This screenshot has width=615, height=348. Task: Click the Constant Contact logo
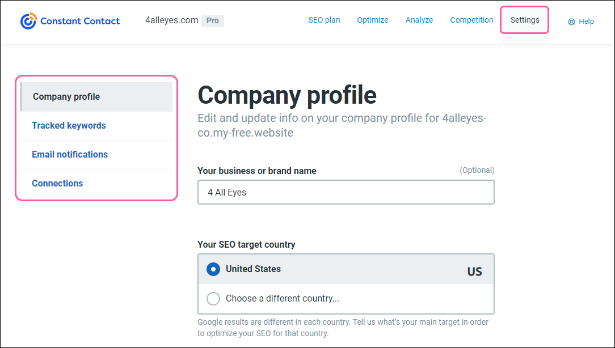70,21
